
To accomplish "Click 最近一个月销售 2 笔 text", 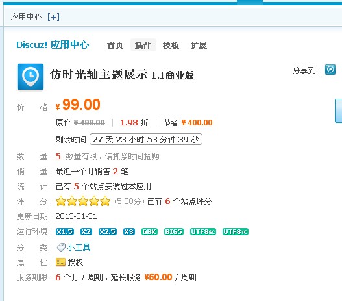I will click(92, 172).
